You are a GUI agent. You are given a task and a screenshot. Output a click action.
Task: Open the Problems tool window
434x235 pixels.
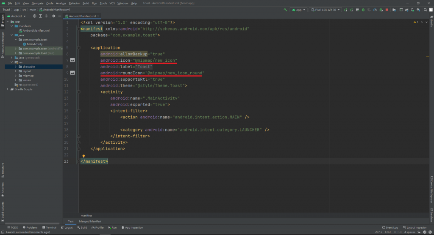point(30,227)
